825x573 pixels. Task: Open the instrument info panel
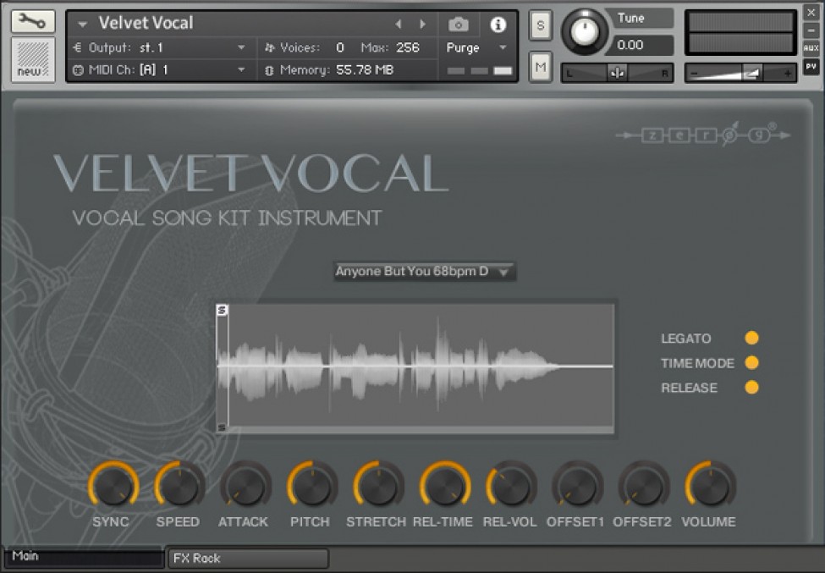498,25
